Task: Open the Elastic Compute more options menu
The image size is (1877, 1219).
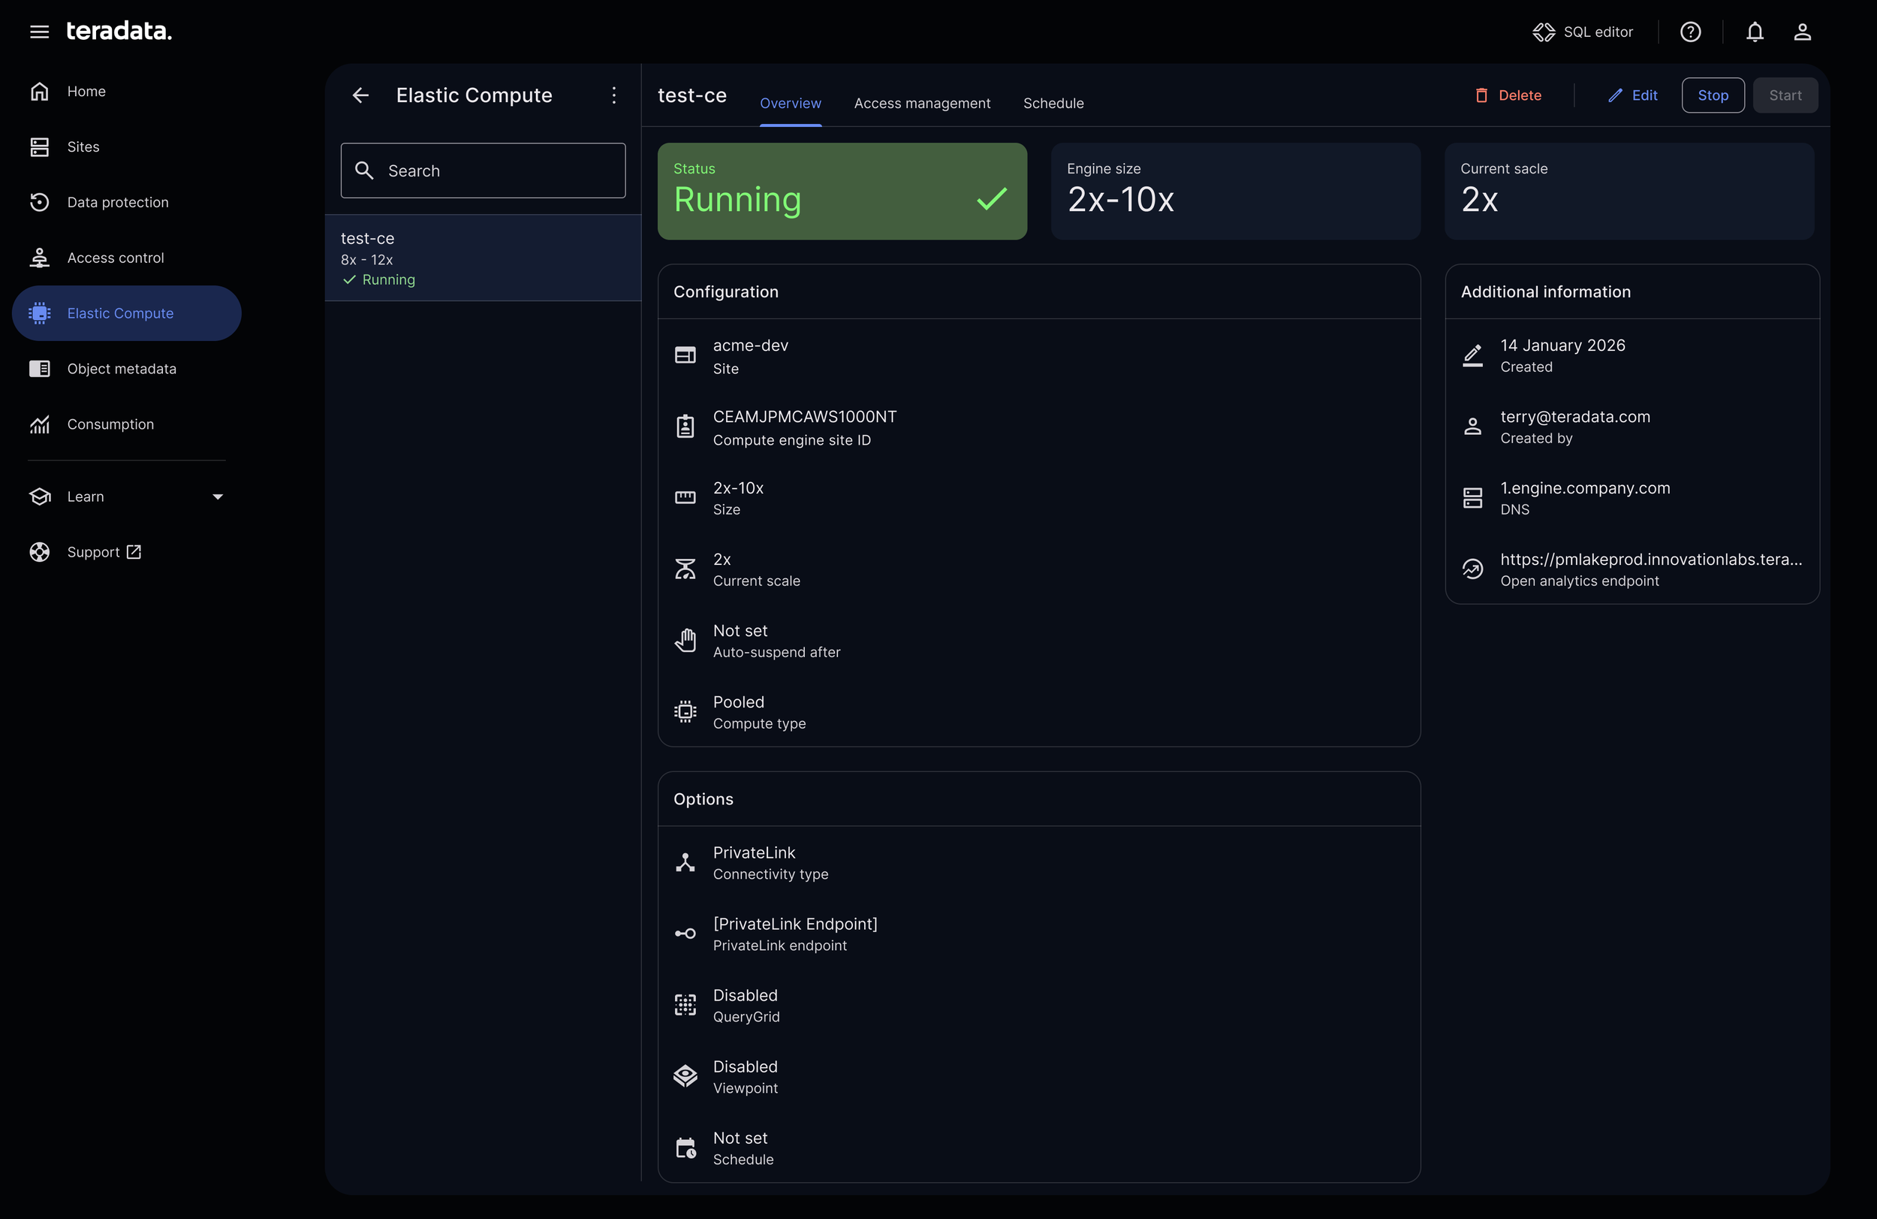Action: (x=614, y=95)
